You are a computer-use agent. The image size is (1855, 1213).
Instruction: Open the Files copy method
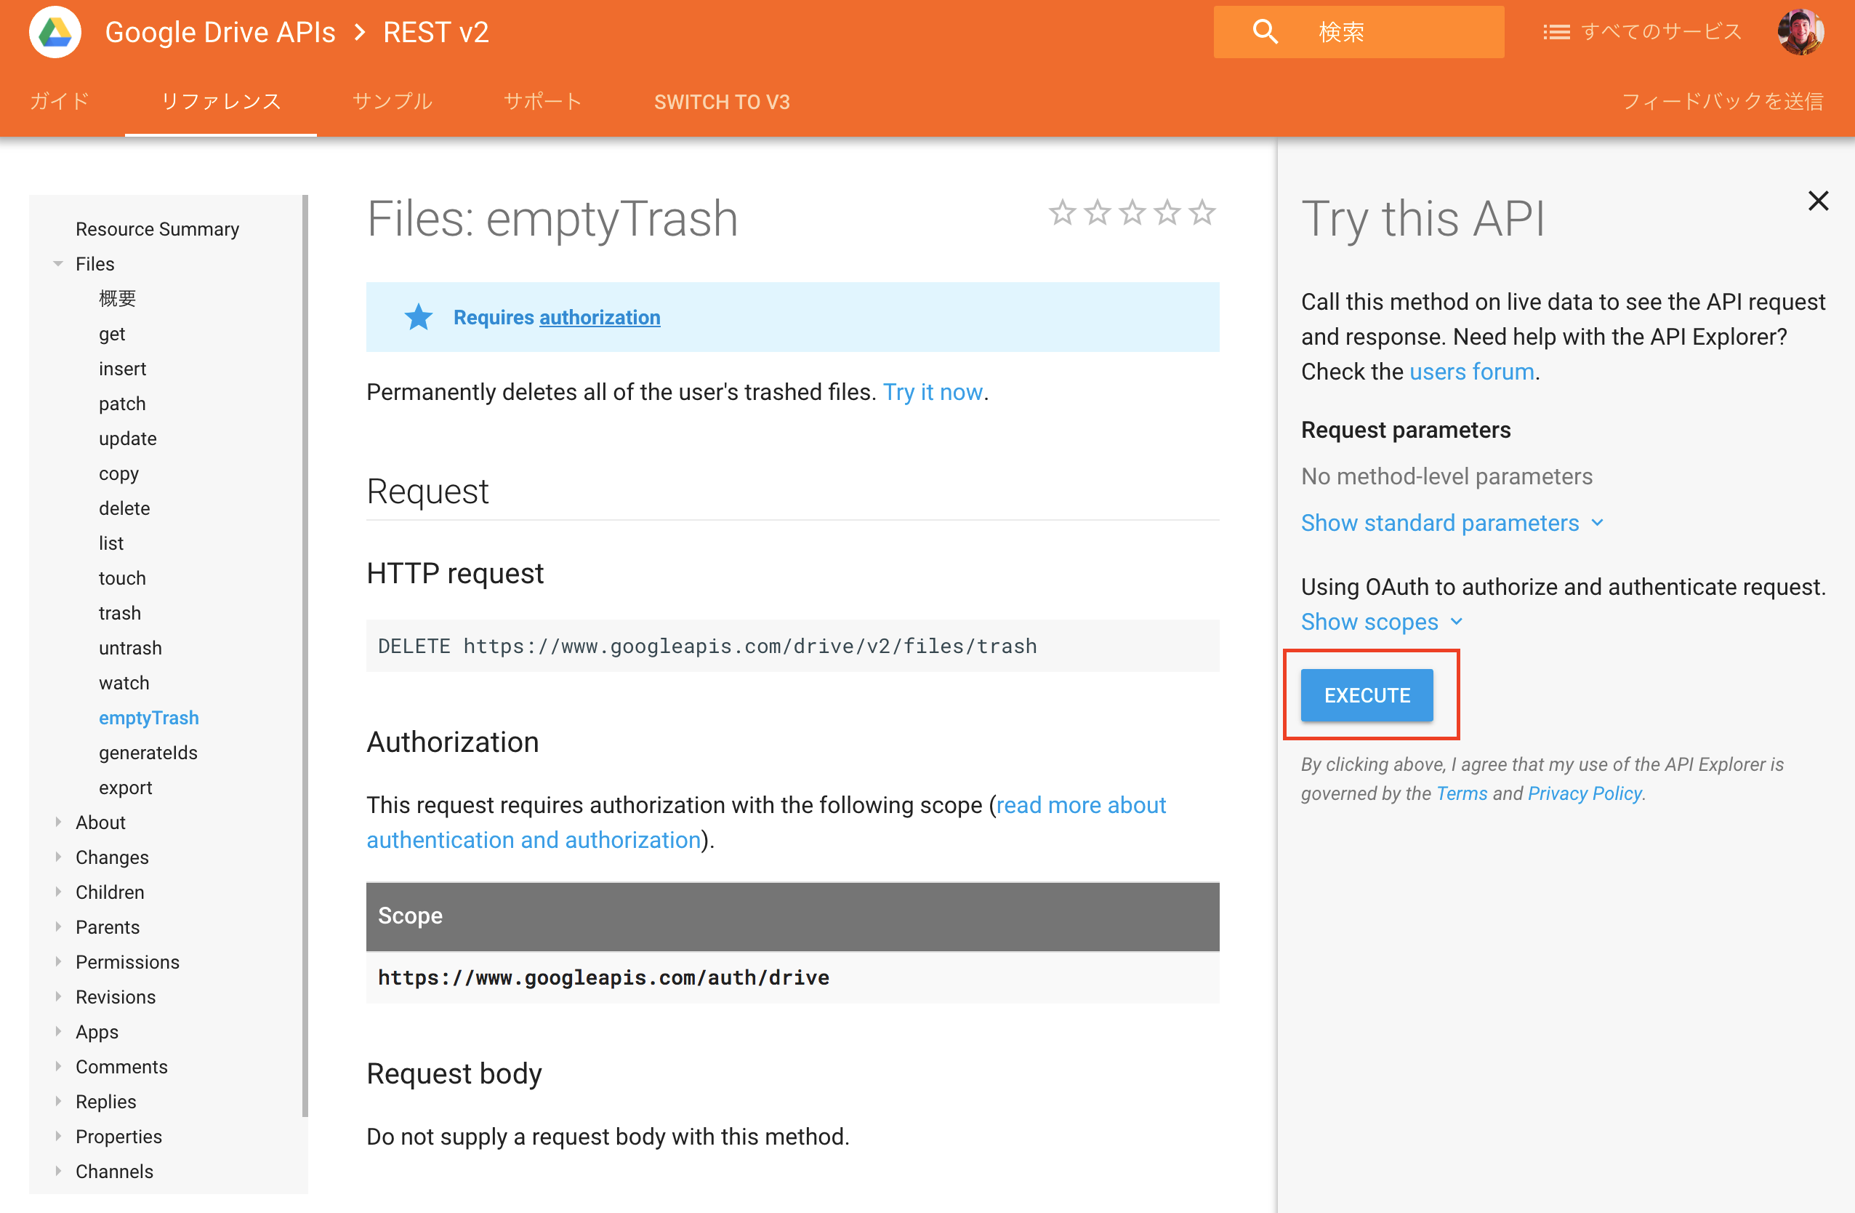click(118, 473)
